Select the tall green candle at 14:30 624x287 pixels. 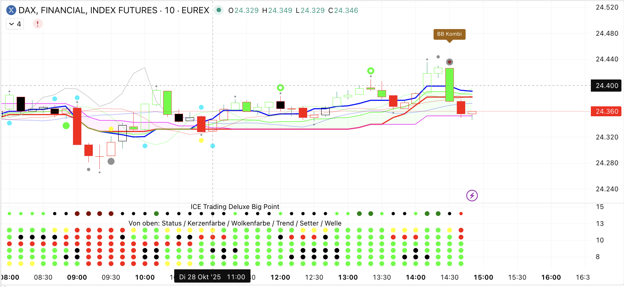[449, 85]
